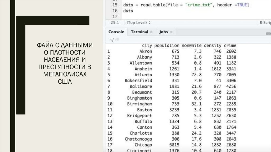Expand the (Top Level) scope dropdown
This screenshot has width=271, height=152.
[139, 23]
